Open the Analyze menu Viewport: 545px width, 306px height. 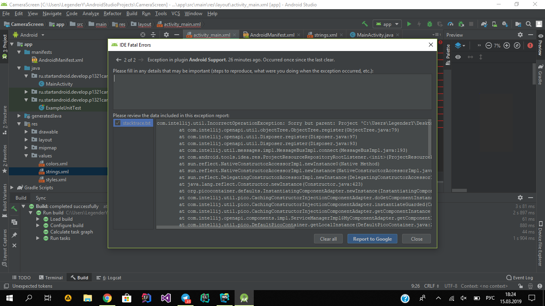click(x=91, y=14)
